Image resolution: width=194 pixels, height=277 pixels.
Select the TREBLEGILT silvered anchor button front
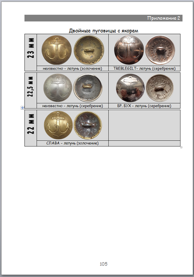[x=129, y=50]
